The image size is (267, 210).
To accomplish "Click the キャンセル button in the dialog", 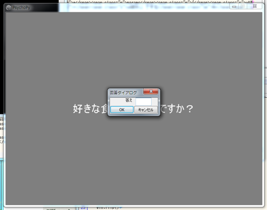I will coord(146,110).
